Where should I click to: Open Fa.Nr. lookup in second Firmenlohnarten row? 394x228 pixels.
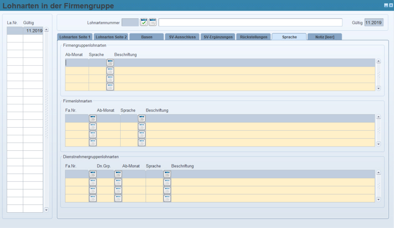93,126
